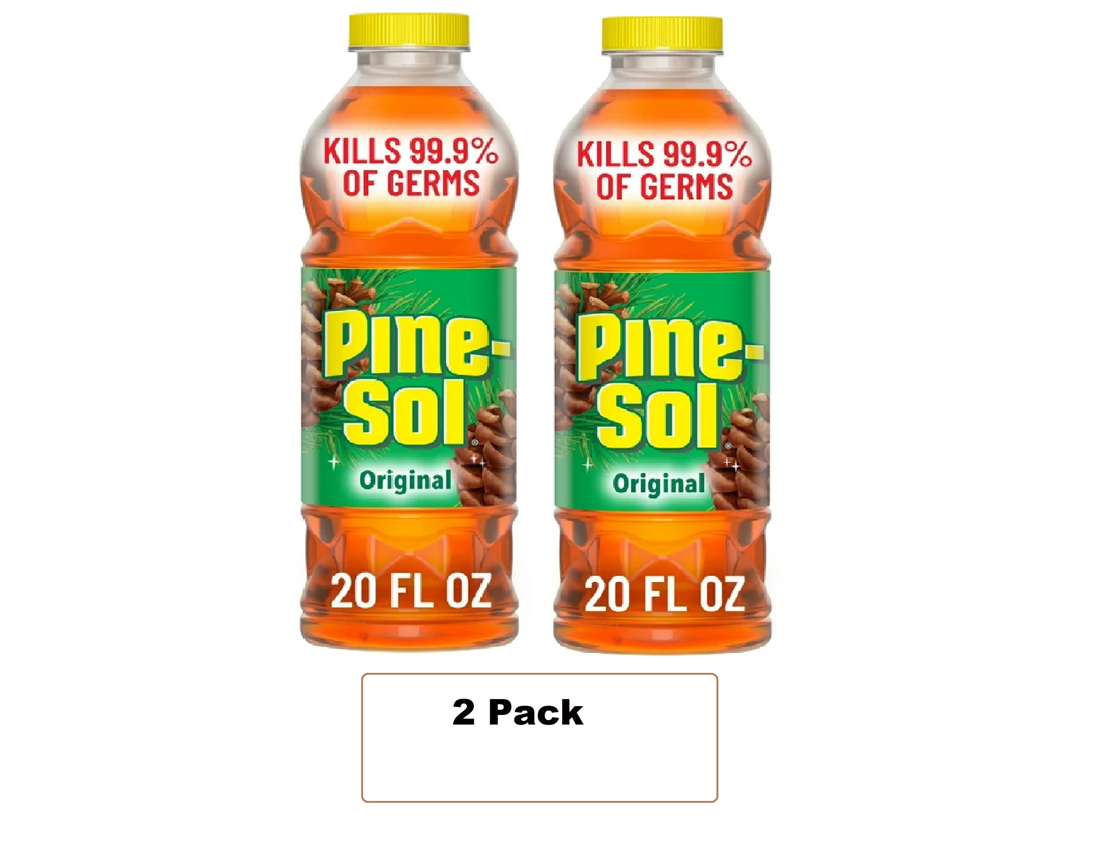Viewport: 1098px width, 846px height.
Task: Click the left 'KILLS 99.9% OF GERMS' text
Action: point(411,166)
